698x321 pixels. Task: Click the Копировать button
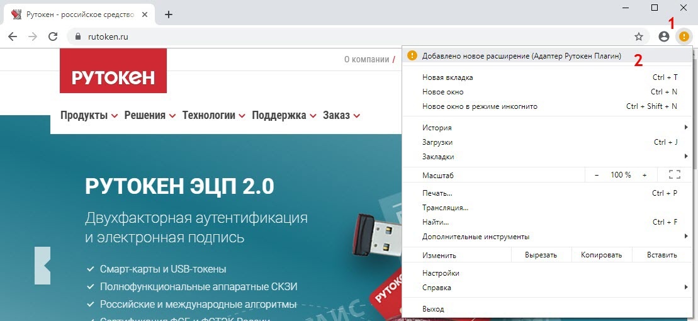pos(602,255)
